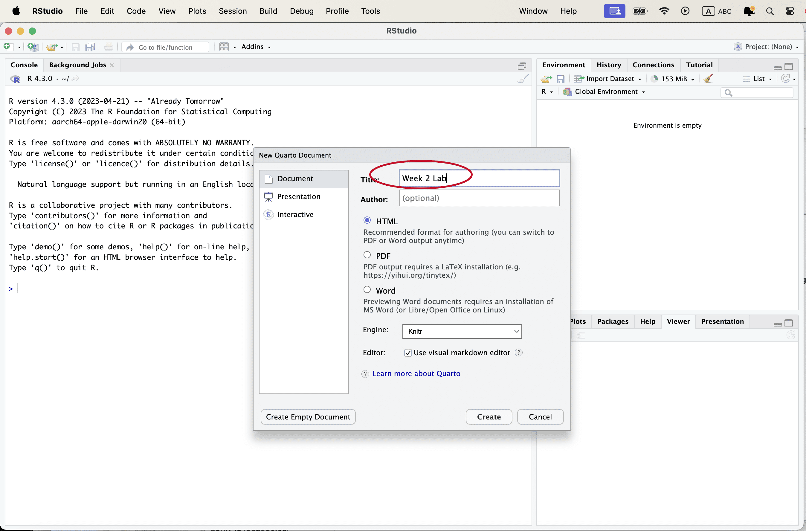Click the Create a project icon
Image resolution: width=806 pixels, height=531 pixels.
(33, 47)
